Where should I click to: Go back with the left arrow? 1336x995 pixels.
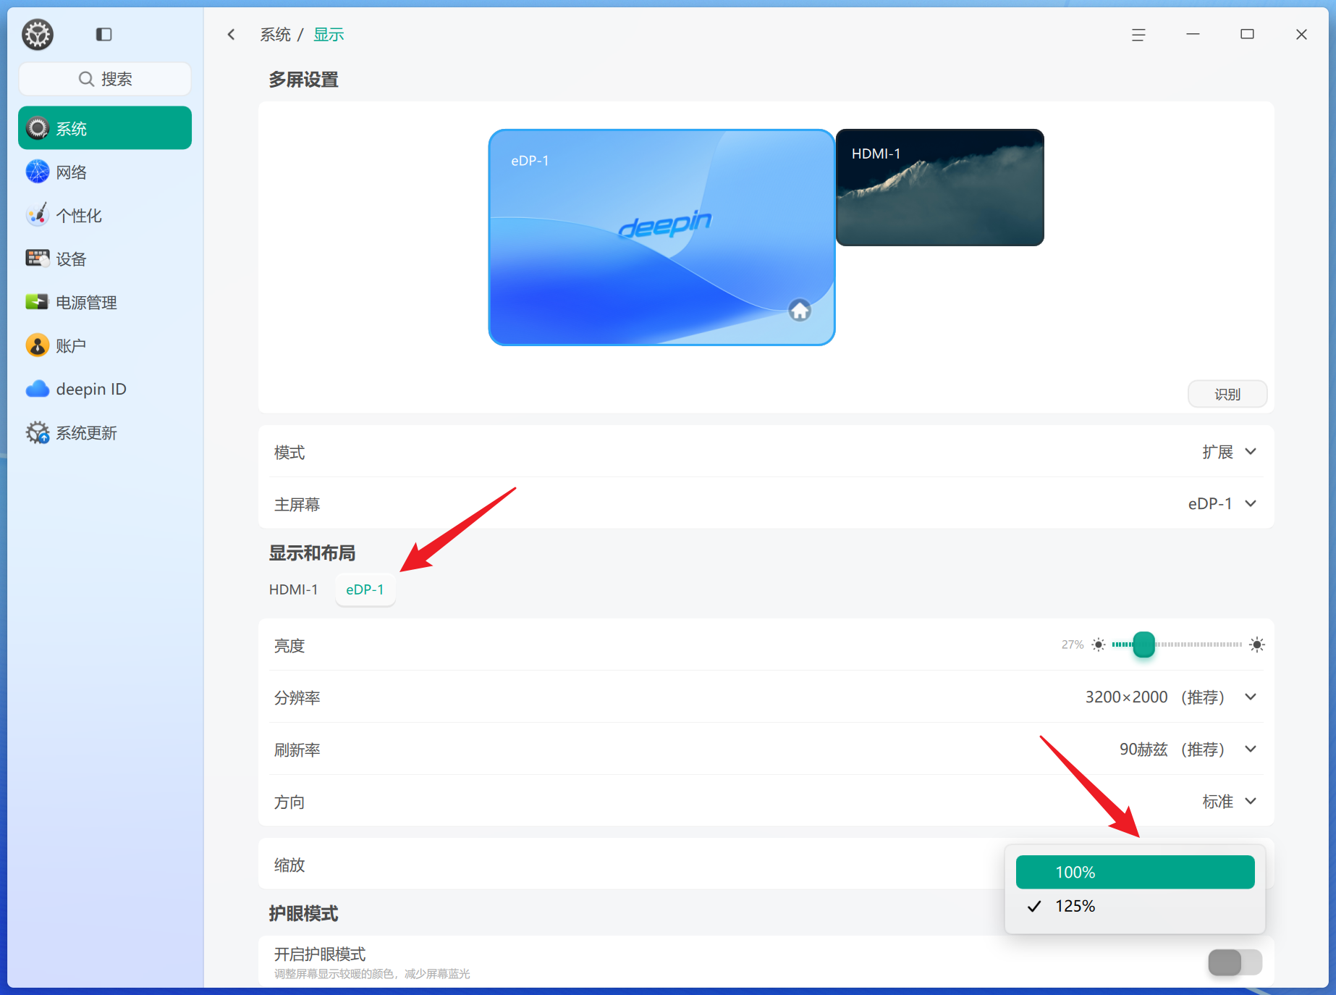click(231, 34)
